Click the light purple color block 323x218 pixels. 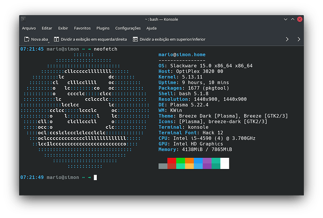(207, 161)
